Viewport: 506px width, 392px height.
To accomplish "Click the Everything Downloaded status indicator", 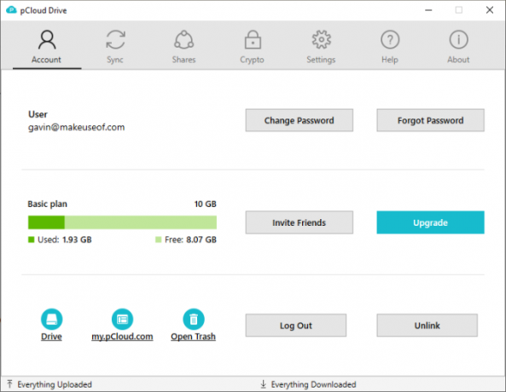I will click(x=308, y=384).
